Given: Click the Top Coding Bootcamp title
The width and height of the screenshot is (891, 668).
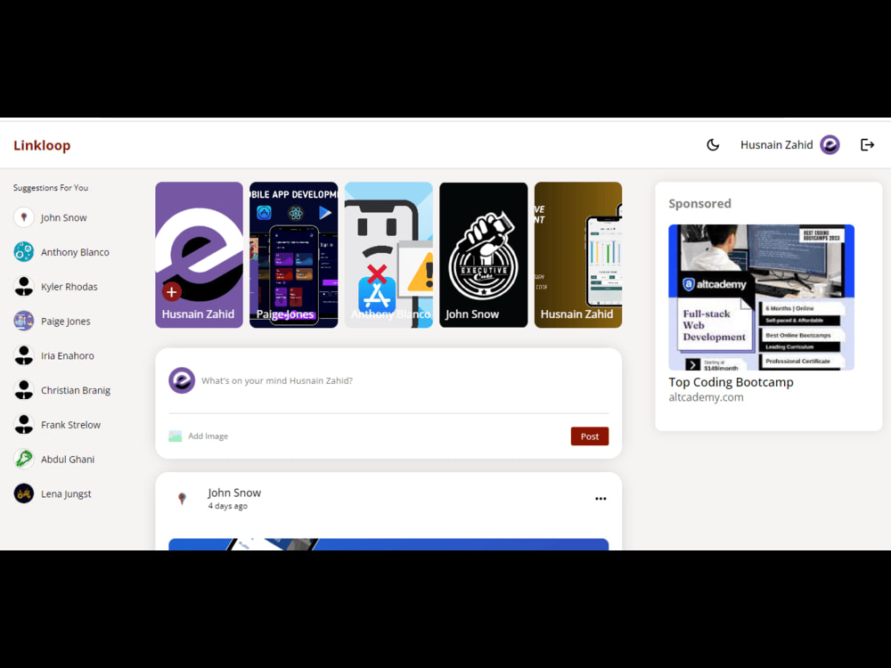Looking at the screenshot, I should tap(731, 382).
